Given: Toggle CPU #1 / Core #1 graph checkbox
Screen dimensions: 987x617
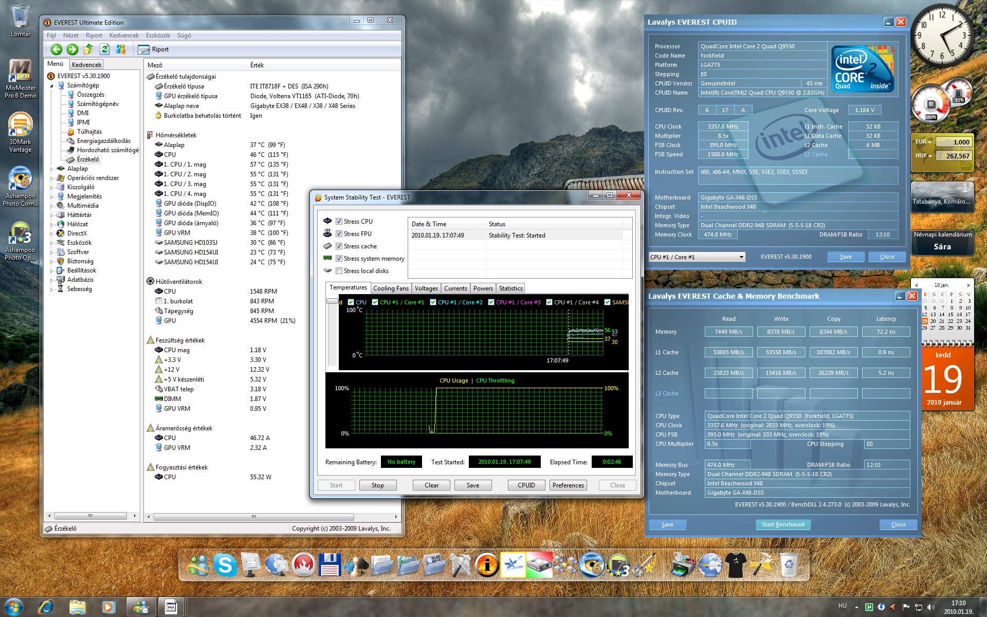Looking at the screenshot, I should pyautogui.click(x=375, y=302).
